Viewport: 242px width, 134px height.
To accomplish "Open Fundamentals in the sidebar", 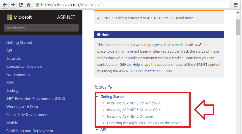I will click(x=18, y=75).
